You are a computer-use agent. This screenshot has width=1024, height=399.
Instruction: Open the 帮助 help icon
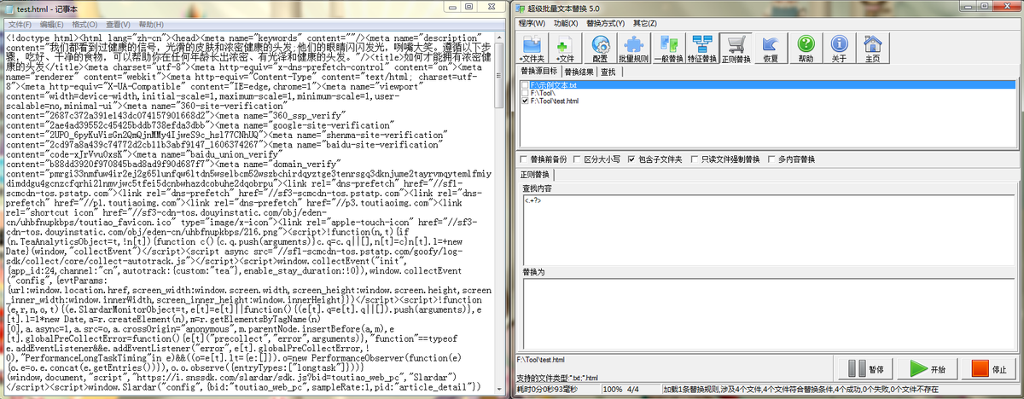tap(806, 49)
